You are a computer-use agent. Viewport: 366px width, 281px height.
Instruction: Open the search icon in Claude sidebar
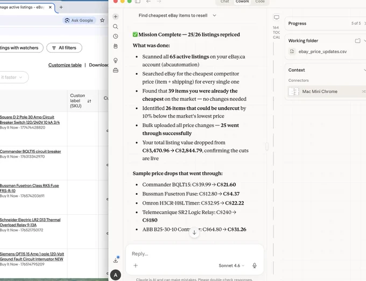[x=115, y=26]
